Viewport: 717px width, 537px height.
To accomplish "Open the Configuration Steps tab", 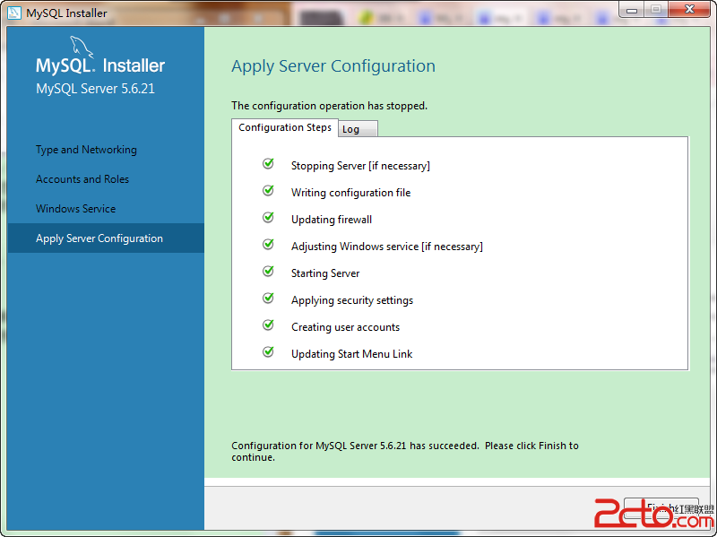I will point(285,127).
